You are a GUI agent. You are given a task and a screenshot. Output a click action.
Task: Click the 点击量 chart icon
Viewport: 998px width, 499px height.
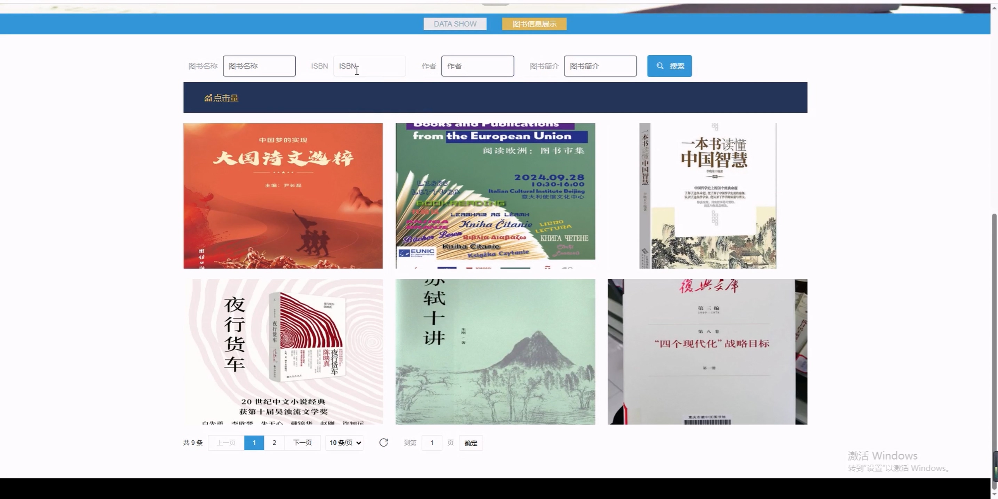tap(208, 98)
